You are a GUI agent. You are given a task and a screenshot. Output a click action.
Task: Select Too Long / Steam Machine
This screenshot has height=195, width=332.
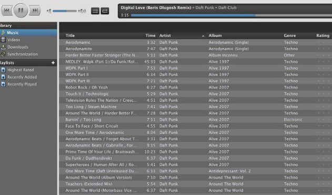(x=196, y=106)
